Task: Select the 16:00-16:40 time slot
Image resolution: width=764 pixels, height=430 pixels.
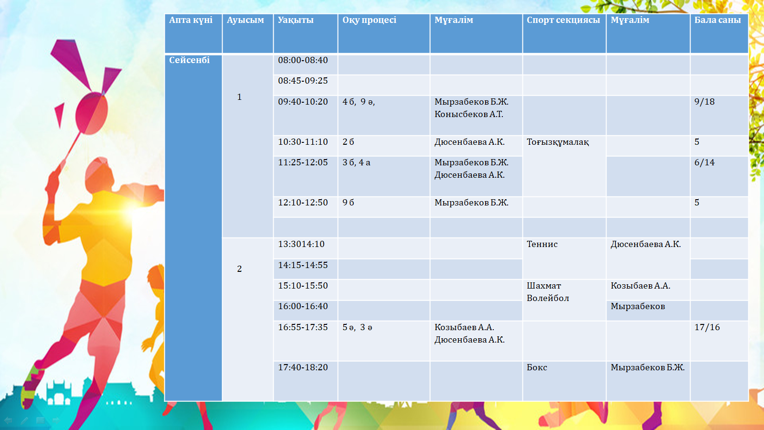Action: (x=306, y=311)
